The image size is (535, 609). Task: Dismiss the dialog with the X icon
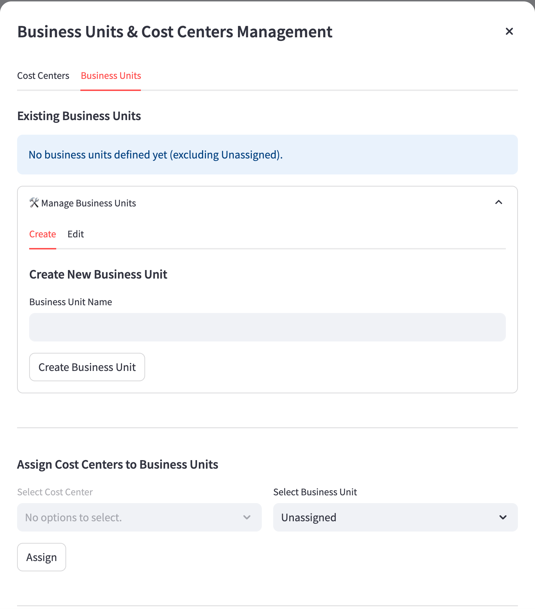click(509, 31)
